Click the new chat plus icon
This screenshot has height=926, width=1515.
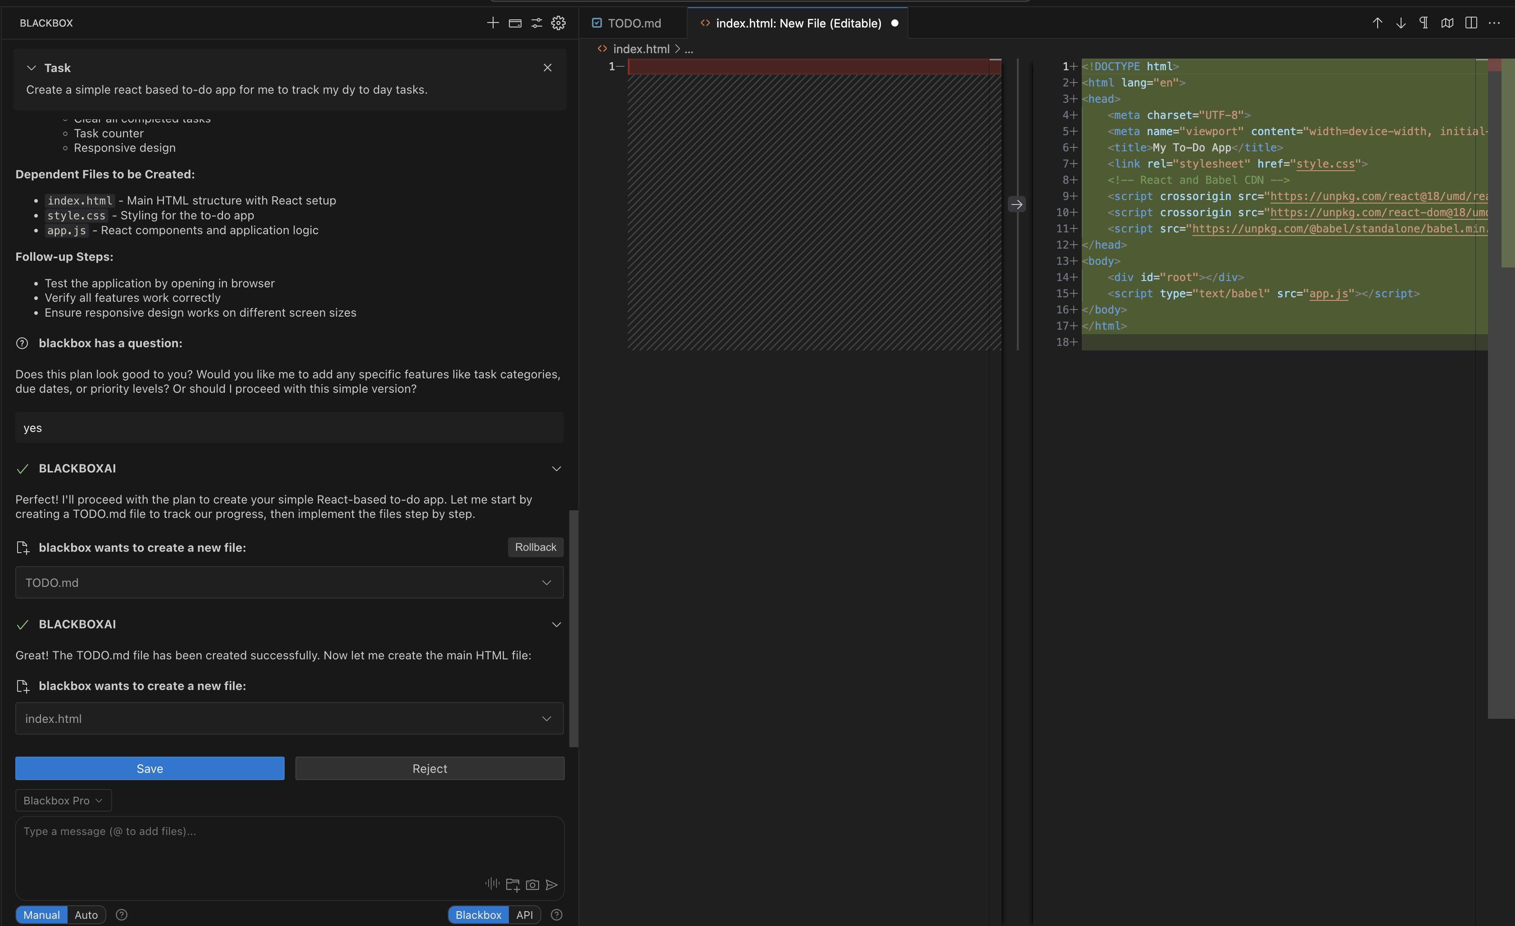point(493,23)
